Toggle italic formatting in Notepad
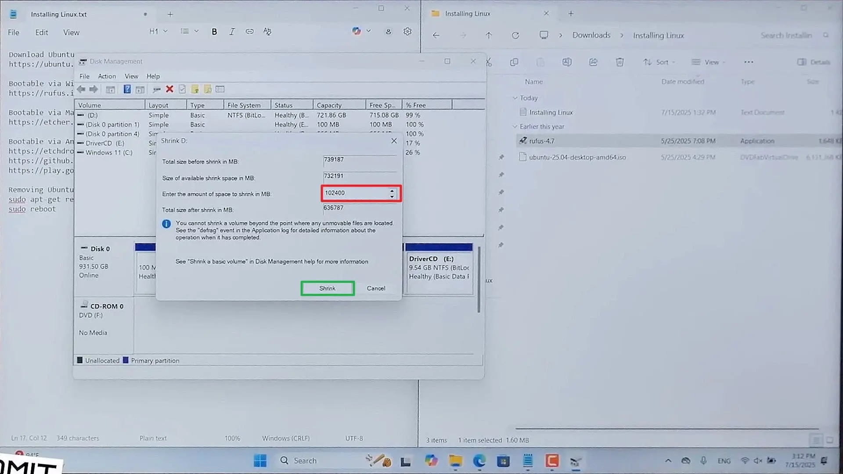Image resolution: width=843 pixels, height=474 pixels. pos(232,32)
